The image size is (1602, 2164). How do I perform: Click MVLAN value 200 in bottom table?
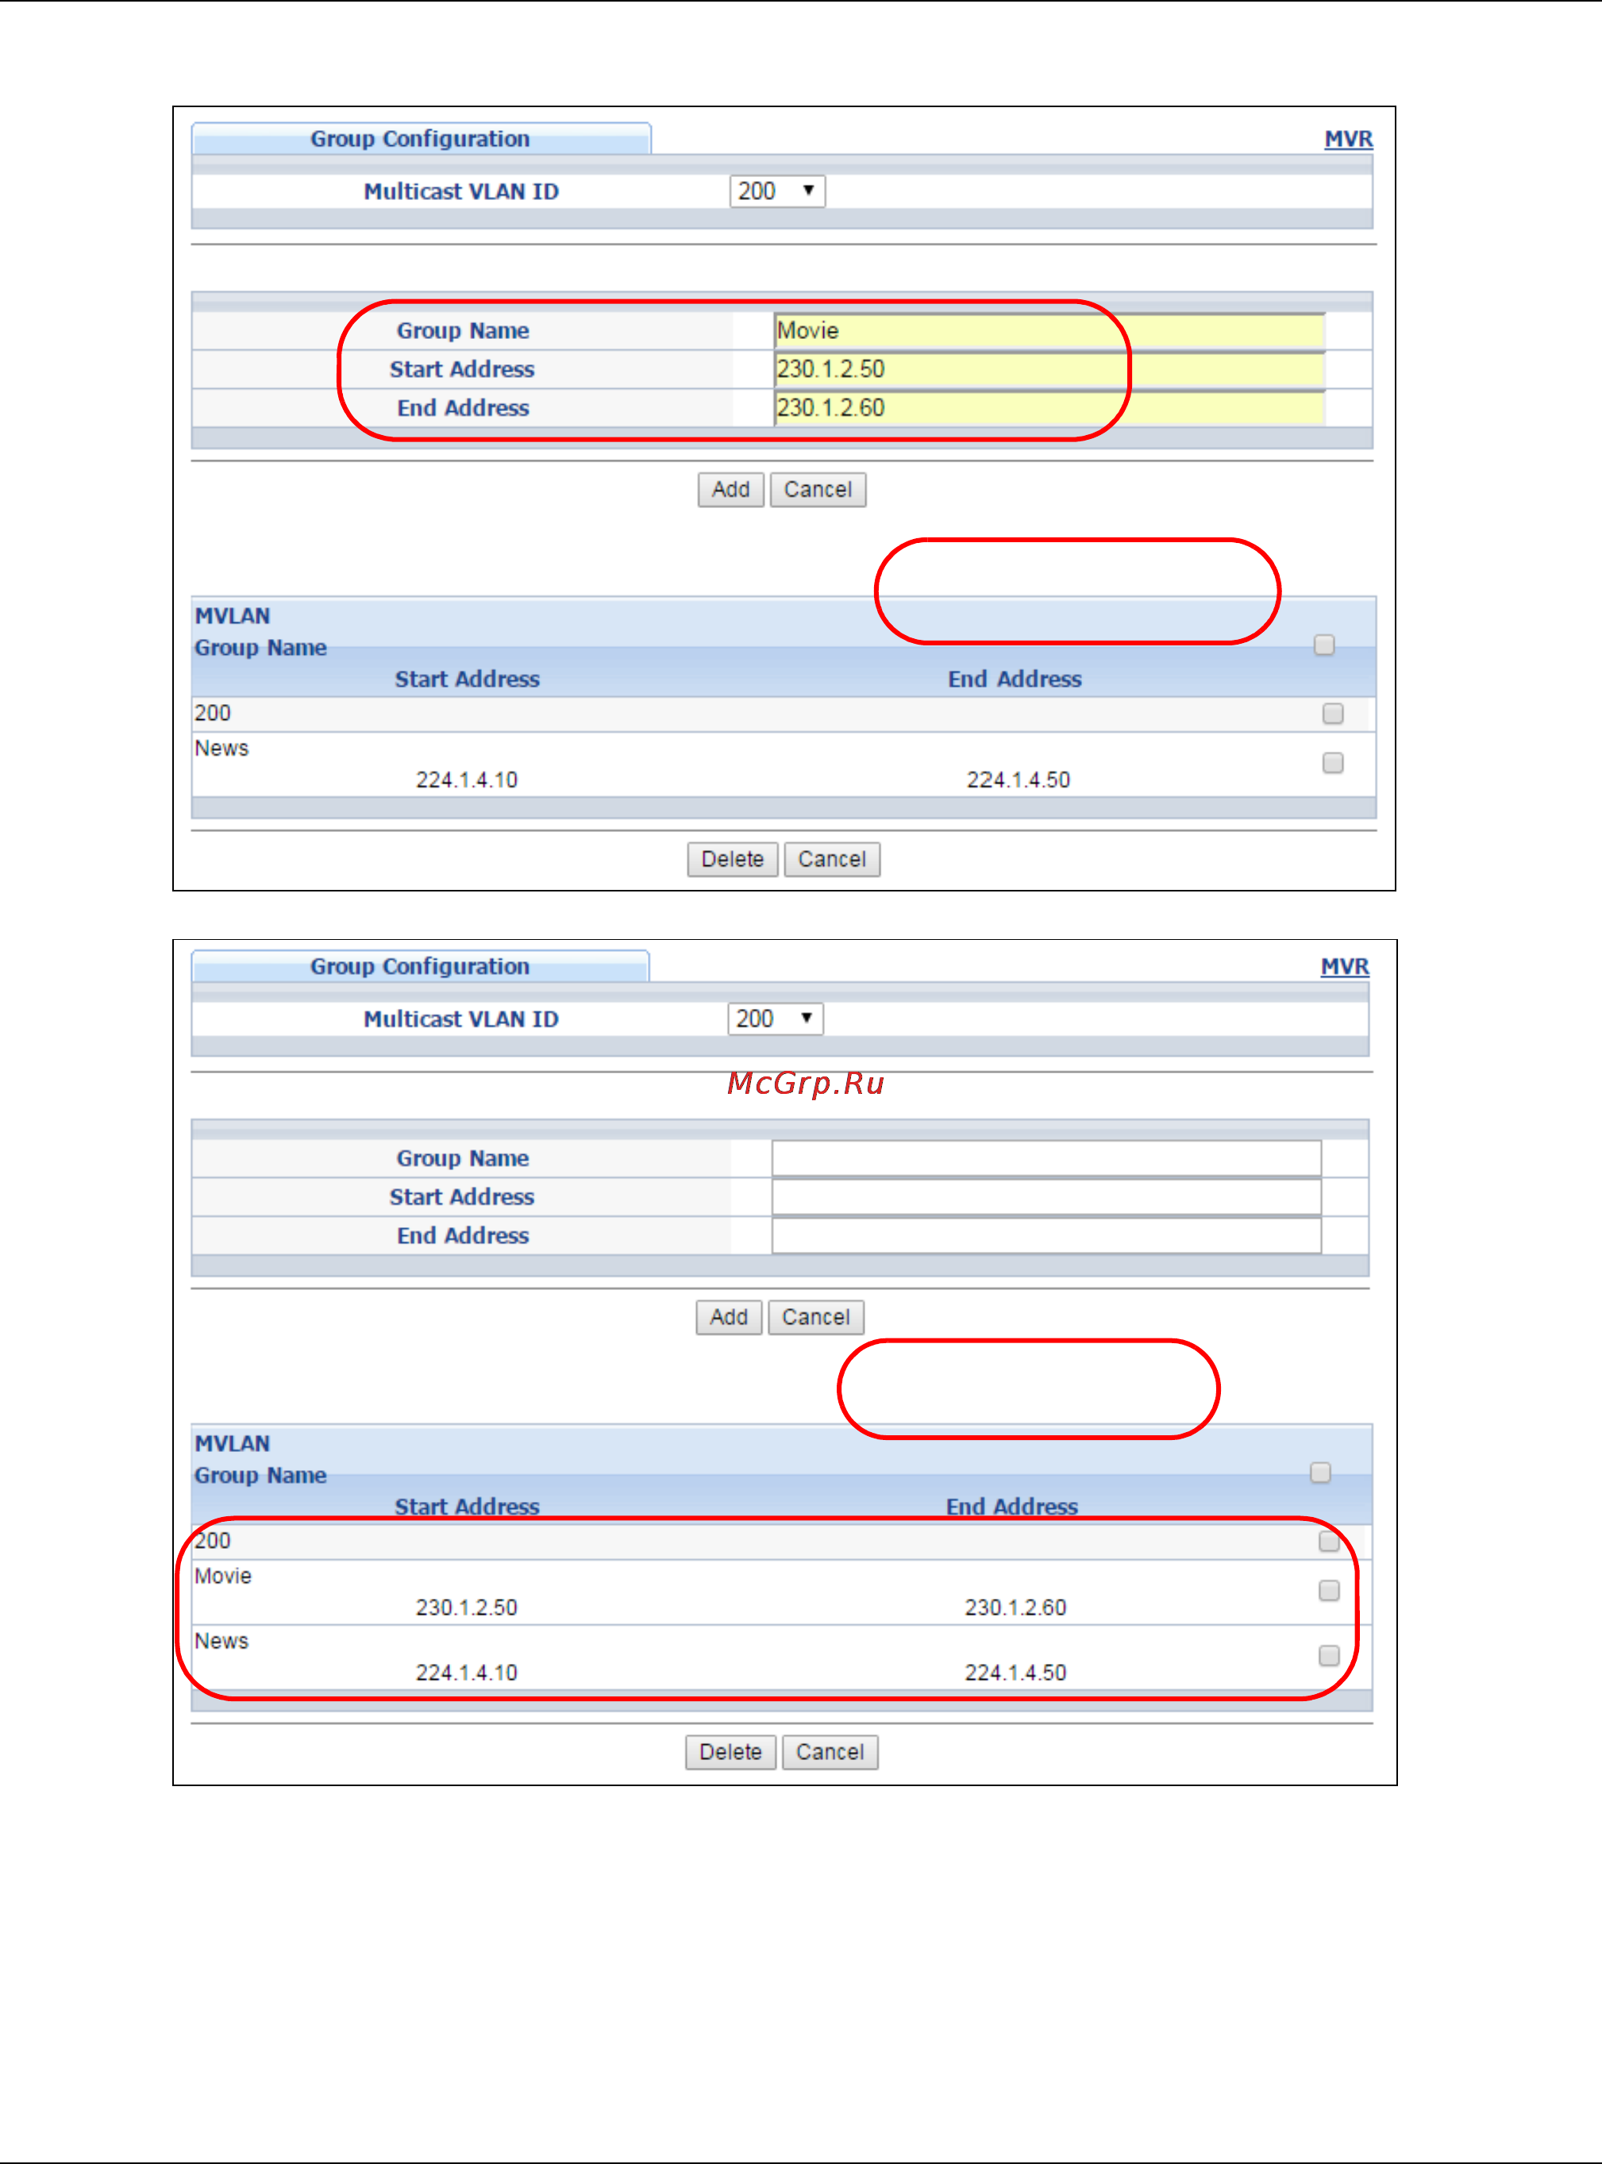click(x=213, y=1542)
